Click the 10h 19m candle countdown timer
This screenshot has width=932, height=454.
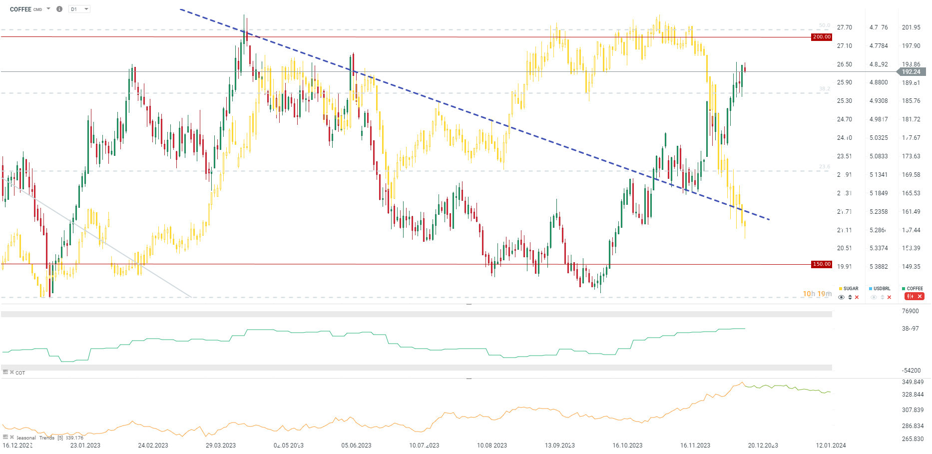pos(817,294)
